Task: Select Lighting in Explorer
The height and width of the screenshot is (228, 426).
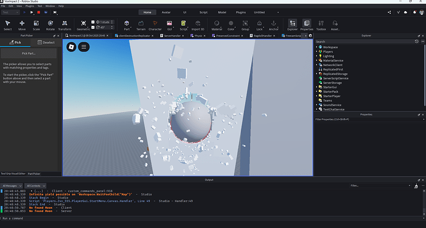Action: (328, 56)
